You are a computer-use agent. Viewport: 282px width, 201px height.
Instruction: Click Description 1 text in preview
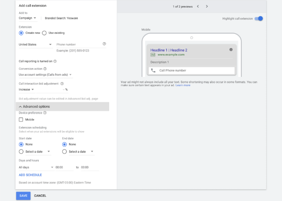pyautogui.click(x=159, y=62)
